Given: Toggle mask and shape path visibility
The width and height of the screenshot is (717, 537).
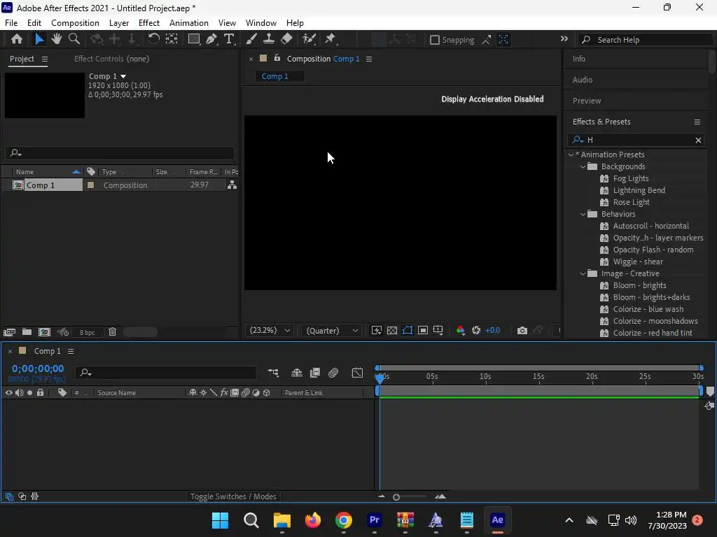Looking at the screenshot, I should pyautogui.click(x=408, y=330).
